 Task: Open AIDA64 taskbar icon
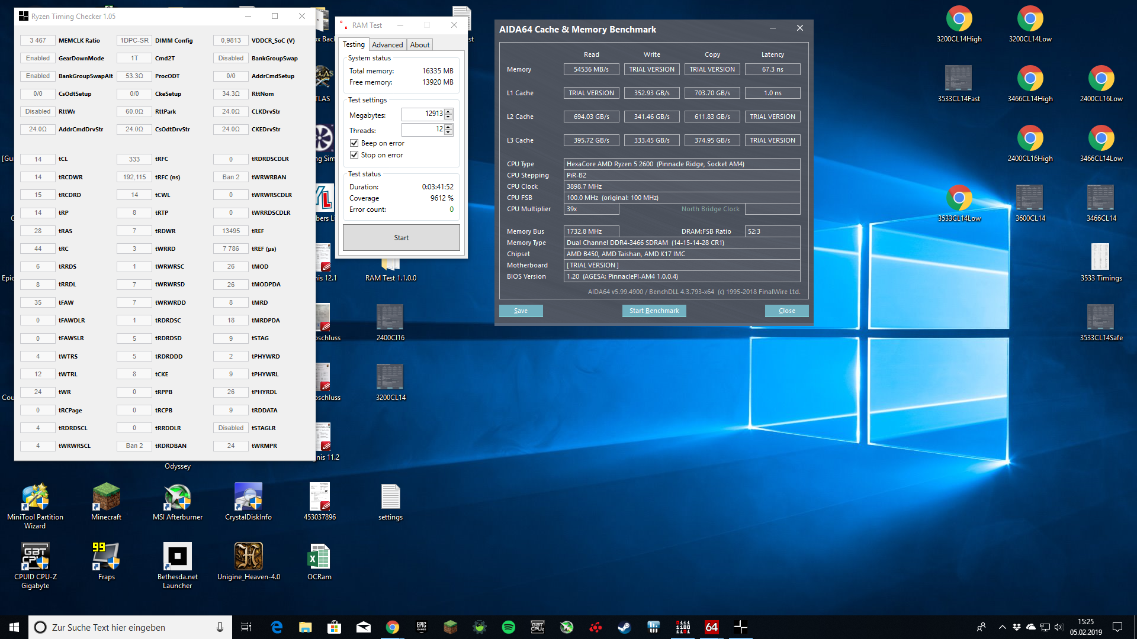(711, 627)
